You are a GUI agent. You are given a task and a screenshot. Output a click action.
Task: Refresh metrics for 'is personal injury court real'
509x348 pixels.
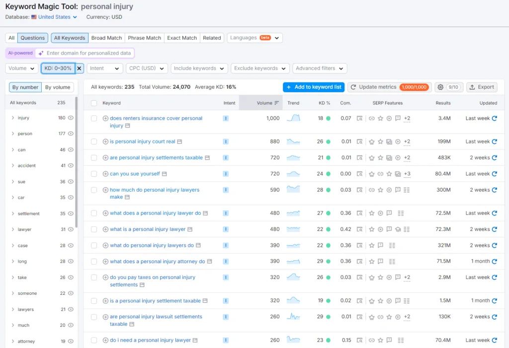pos(495,141)
